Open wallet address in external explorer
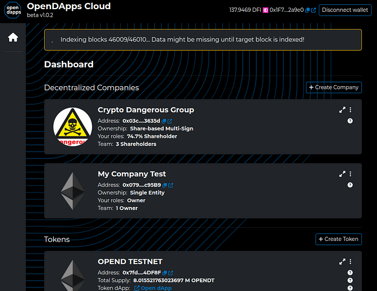 (x=313, y=10)
